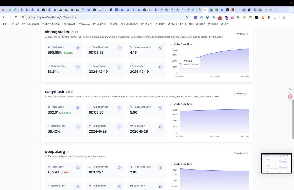Open the 游戏大站 bookmarks folder
The width and height of the screenshot is (294, 190).
point(99,24)
